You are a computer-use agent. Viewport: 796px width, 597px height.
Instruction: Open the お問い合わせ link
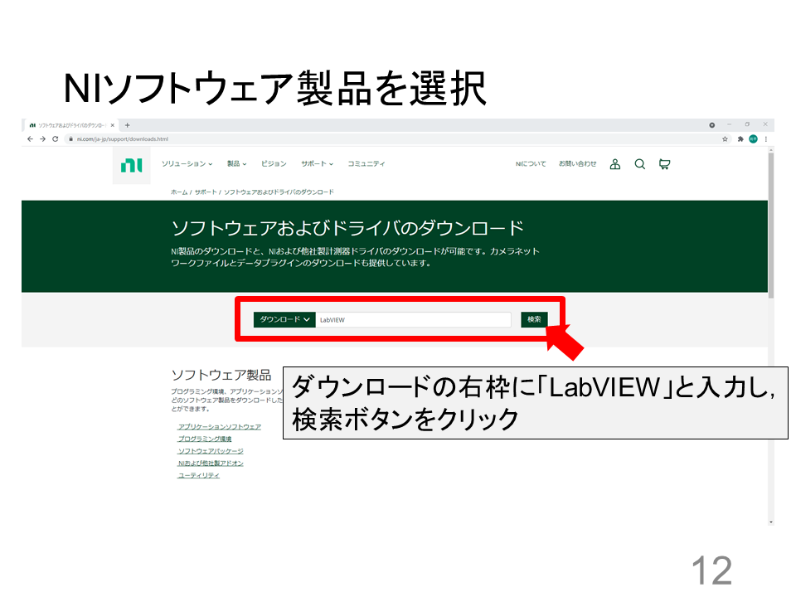tap(578, 164)
